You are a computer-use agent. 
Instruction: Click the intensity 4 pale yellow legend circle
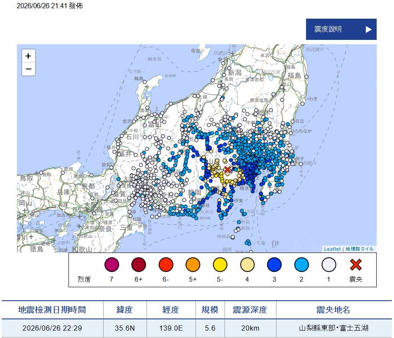click(x=247, y=265)
